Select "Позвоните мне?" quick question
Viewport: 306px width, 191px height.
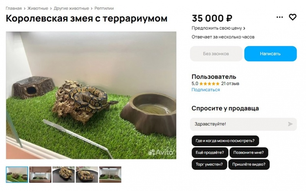[249, 152]
